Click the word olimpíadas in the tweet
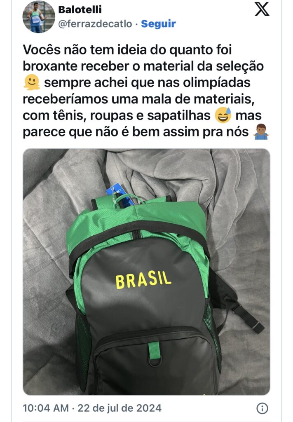The height and width of the screenshot is (422, 293). (217, 82)
